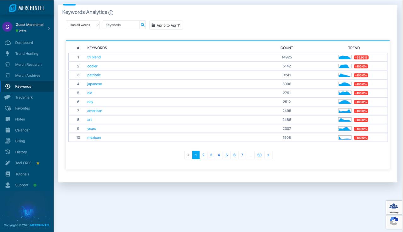Click the Trend Hunting lightning bolt icon

8,54
